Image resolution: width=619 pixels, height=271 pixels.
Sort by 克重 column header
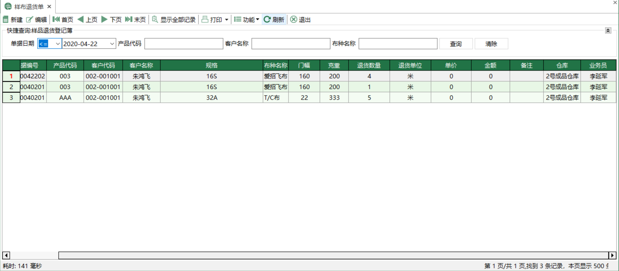pos(334,65)
